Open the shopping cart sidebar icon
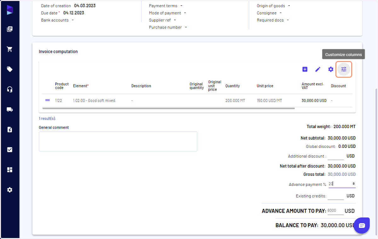Image resolution: width=378 pixels, height=239 pixels. coord(10,49)
